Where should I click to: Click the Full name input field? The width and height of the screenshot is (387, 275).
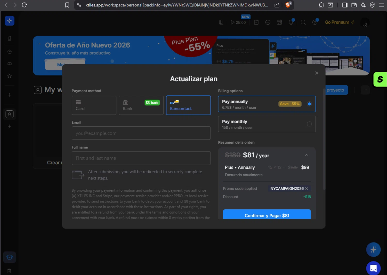(x=141, y=158)
